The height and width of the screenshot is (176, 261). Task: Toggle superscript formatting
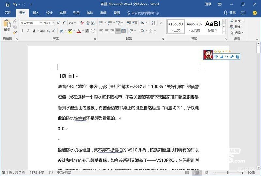point(54,31)
